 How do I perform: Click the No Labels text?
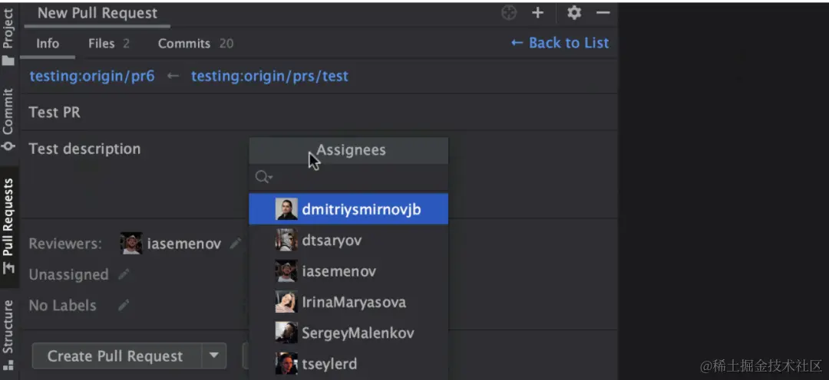62,305
